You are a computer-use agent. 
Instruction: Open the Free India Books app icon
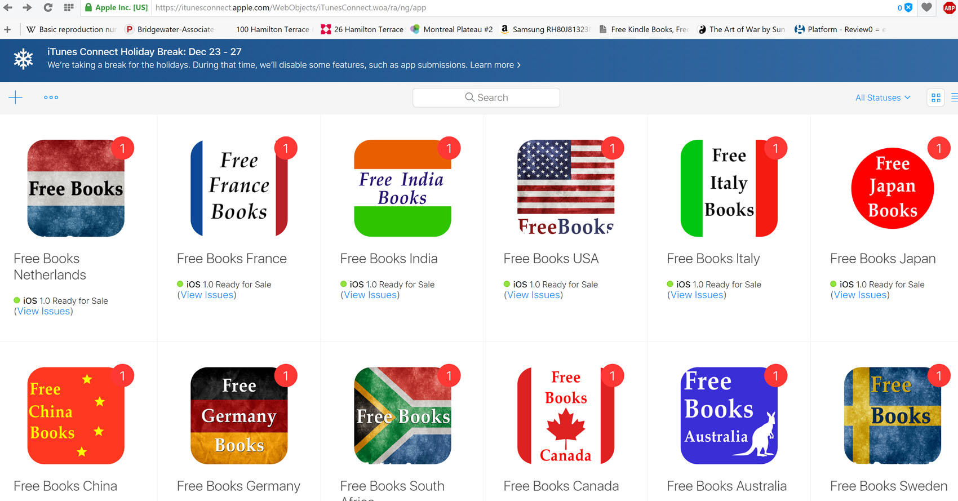coord(402,188)
